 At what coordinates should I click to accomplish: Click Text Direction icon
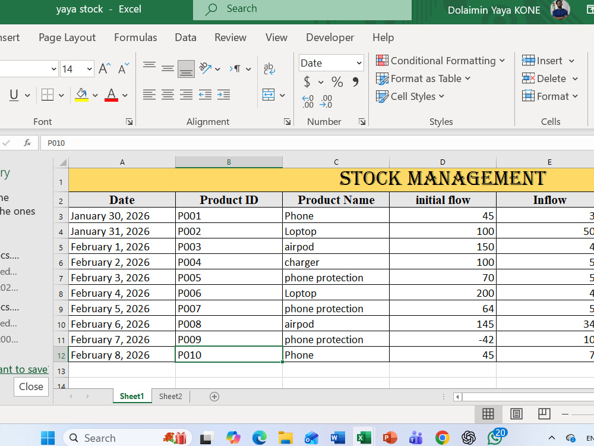pos(235,68)
